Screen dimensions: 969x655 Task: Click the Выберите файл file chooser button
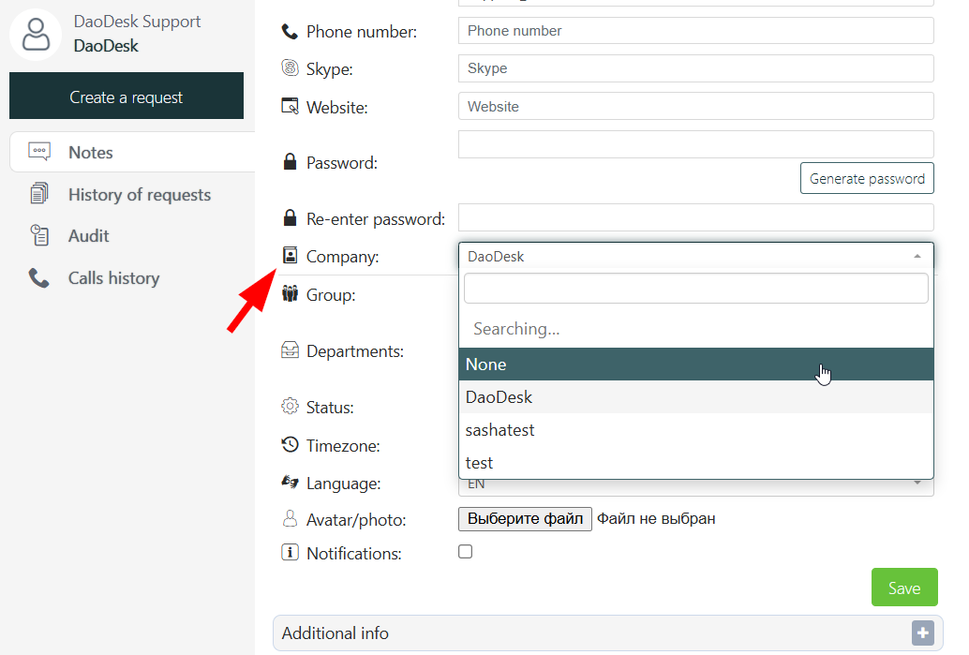[526, 519]
